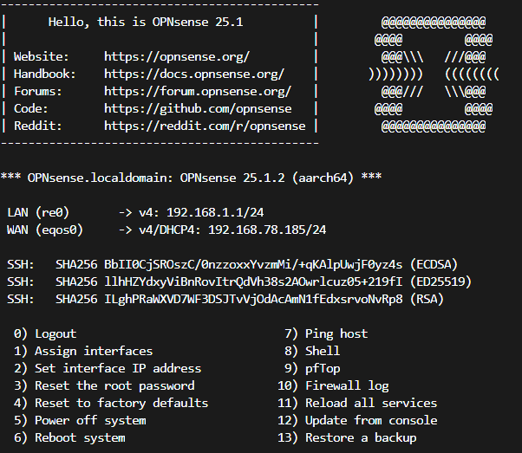Click menu option 12) Update from console

(x=357, y=420)
